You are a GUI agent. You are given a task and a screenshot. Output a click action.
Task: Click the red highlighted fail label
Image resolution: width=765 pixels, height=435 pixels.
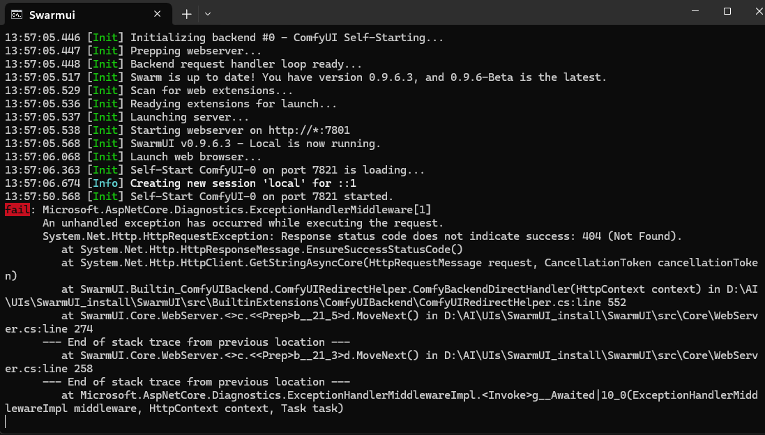17,209
